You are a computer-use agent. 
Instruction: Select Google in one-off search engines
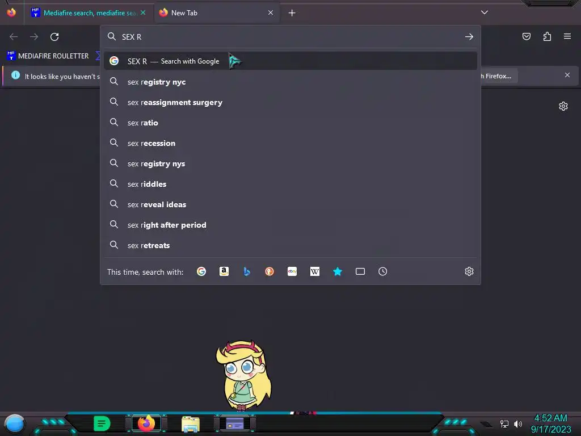[x=201, y=271]
